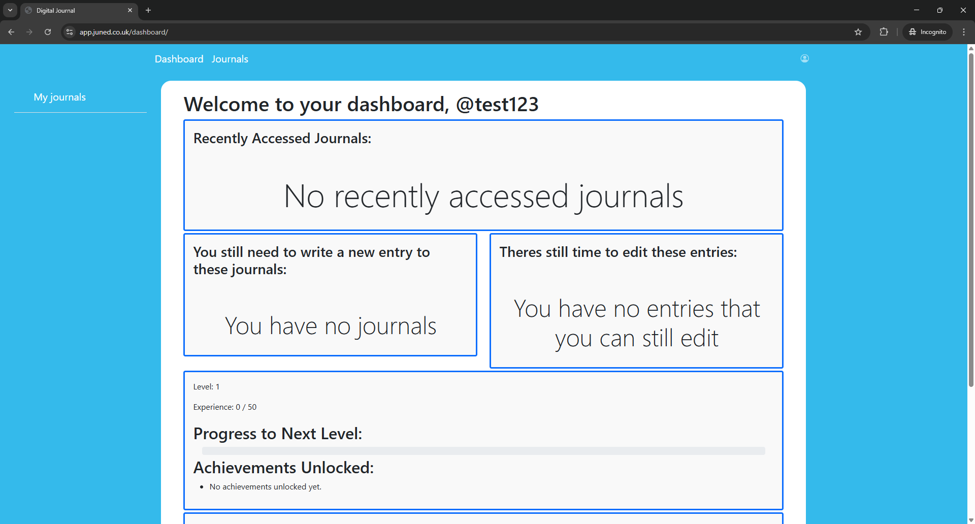Close the Digital Journal tab
This screenshot has width=975, height=524.
130,10
